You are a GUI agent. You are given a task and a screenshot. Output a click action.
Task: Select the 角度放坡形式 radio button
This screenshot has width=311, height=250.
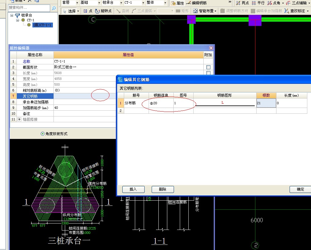tap(43, 134)
